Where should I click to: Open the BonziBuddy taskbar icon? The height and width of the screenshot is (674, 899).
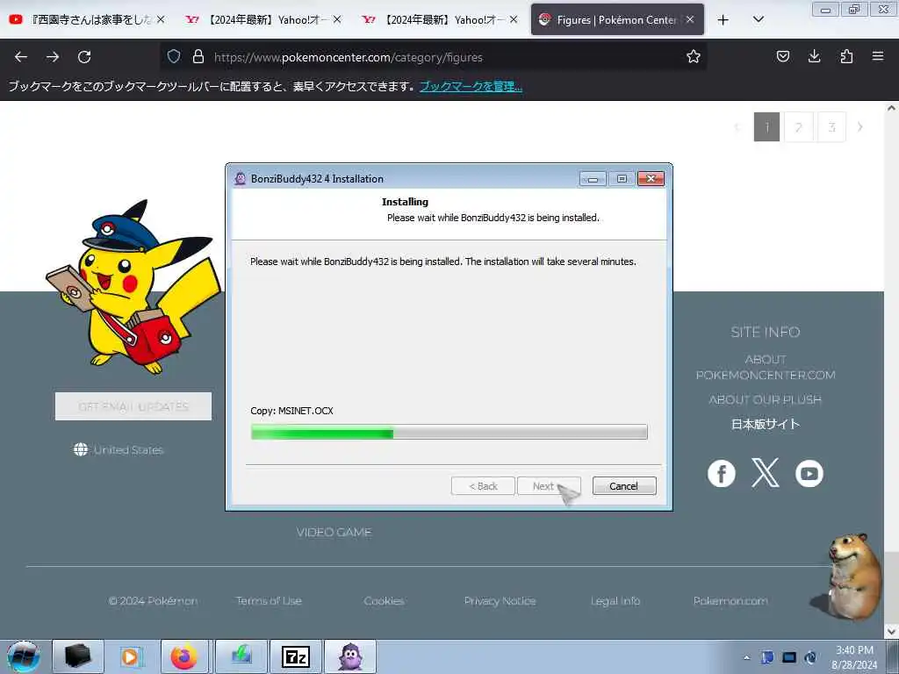pos(350,656)
